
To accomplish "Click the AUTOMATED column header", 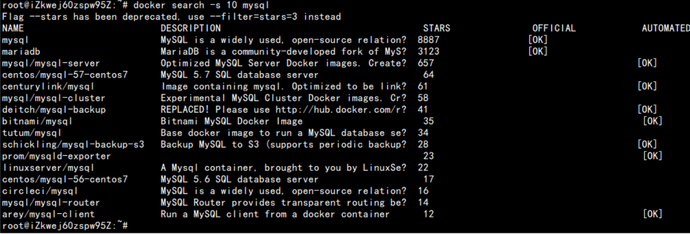I will 665,28.
